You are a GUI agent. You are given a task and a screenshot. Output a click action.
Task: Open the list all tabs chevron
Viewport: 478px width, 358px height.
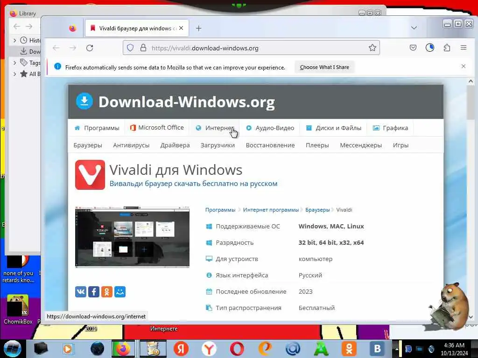point(414,28)
